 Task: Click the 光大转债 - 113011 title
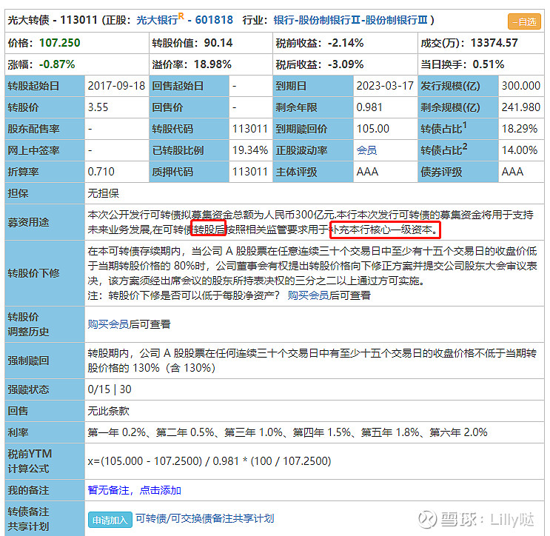pos(53,20)
